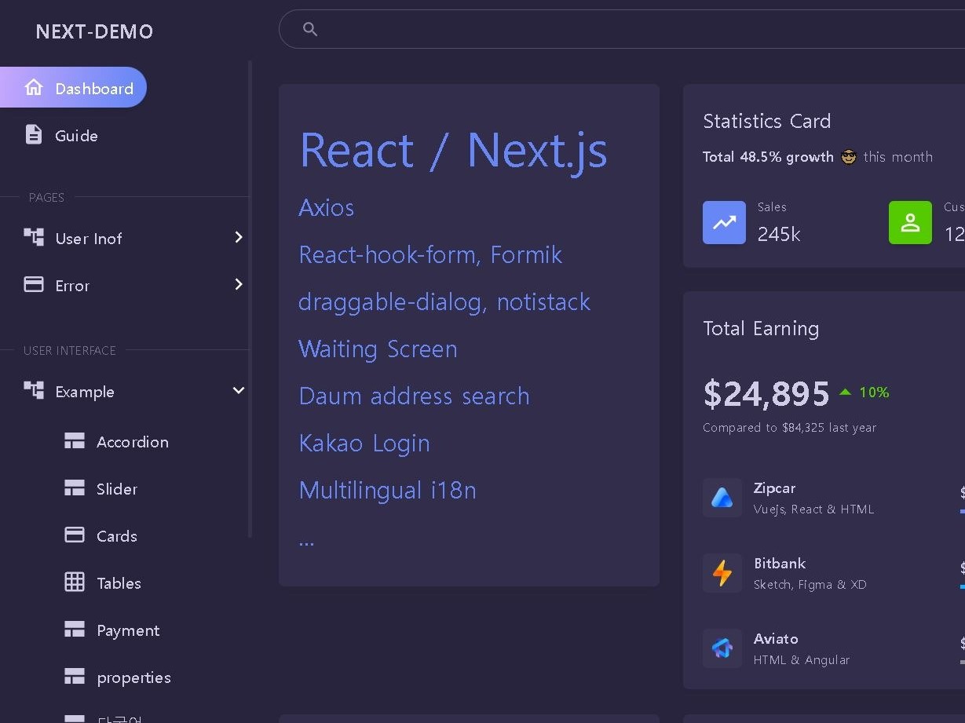
Task: Click the blue Sales chart icon
Action: pyautogui.click(x=723, y=222)
